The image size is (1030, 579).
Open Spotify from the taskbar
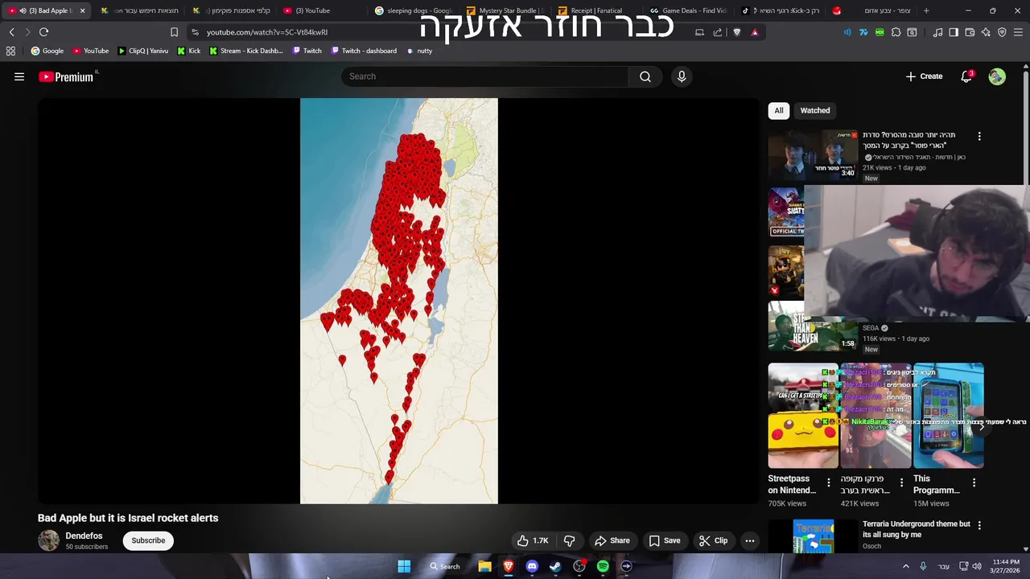[603, 566]
